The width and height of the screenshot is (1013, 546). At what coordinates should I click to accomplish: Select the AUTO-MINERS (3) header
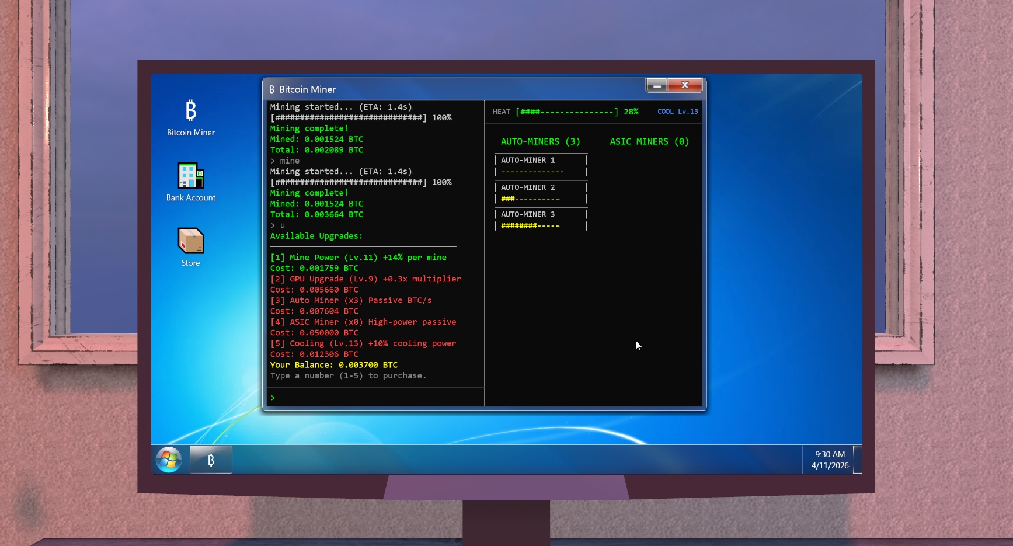click(x=540, y=141)
